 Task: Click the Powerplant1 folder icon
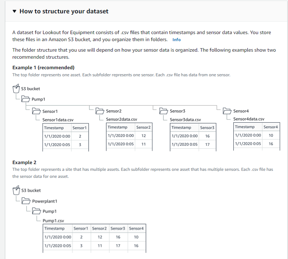[x=26, y=201]
